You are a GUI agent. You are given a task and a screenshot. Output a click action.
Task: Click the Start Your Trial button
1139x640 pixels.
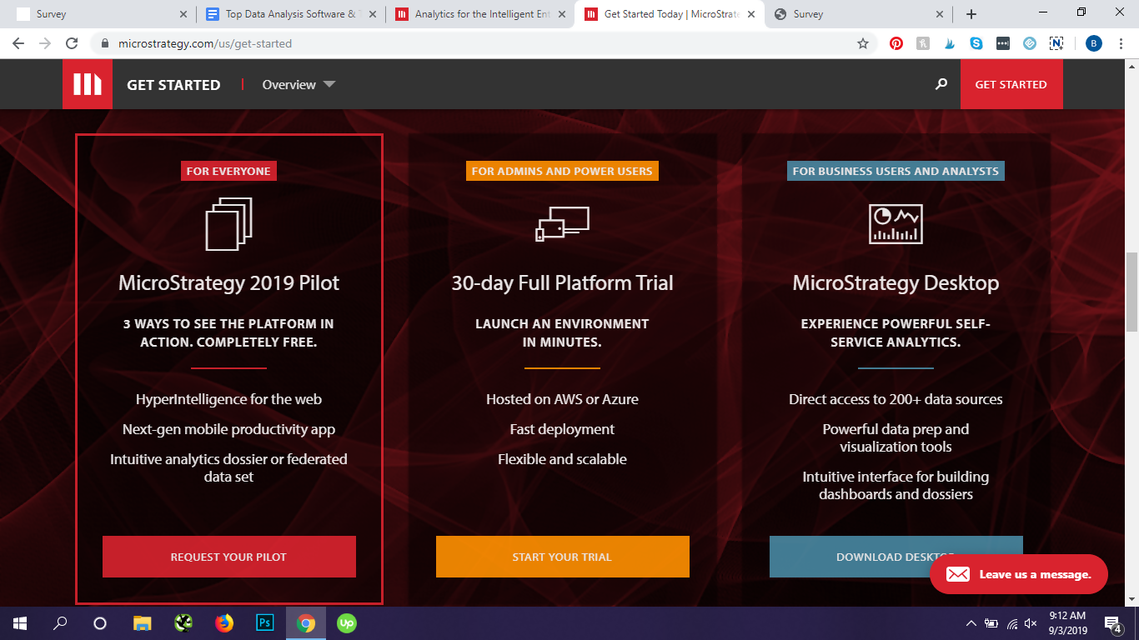point(562,557)
